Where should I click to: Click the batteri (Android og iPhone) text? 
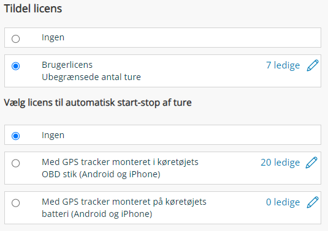click(x=97, y=214)
